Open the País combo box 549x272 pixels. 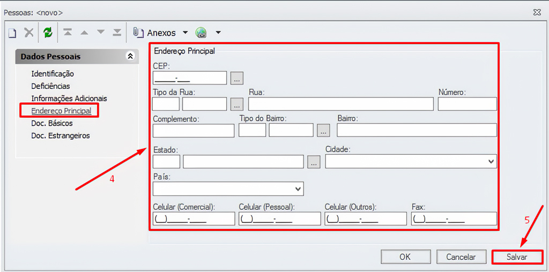(x=298, y=189)
